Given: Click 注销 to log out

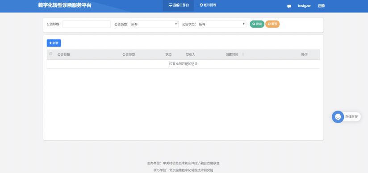Looking at the screenshot, I should tap(321, 6).
